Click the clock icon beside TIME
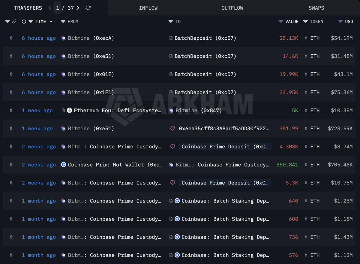The width and height of the screenshot is (360, 264). [24, 22]
